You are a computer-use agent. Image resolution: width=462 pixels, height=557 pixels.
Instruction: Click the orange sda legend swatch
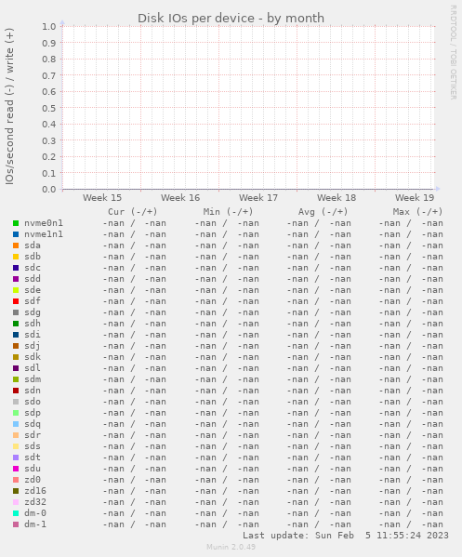(x=16, y=245)
